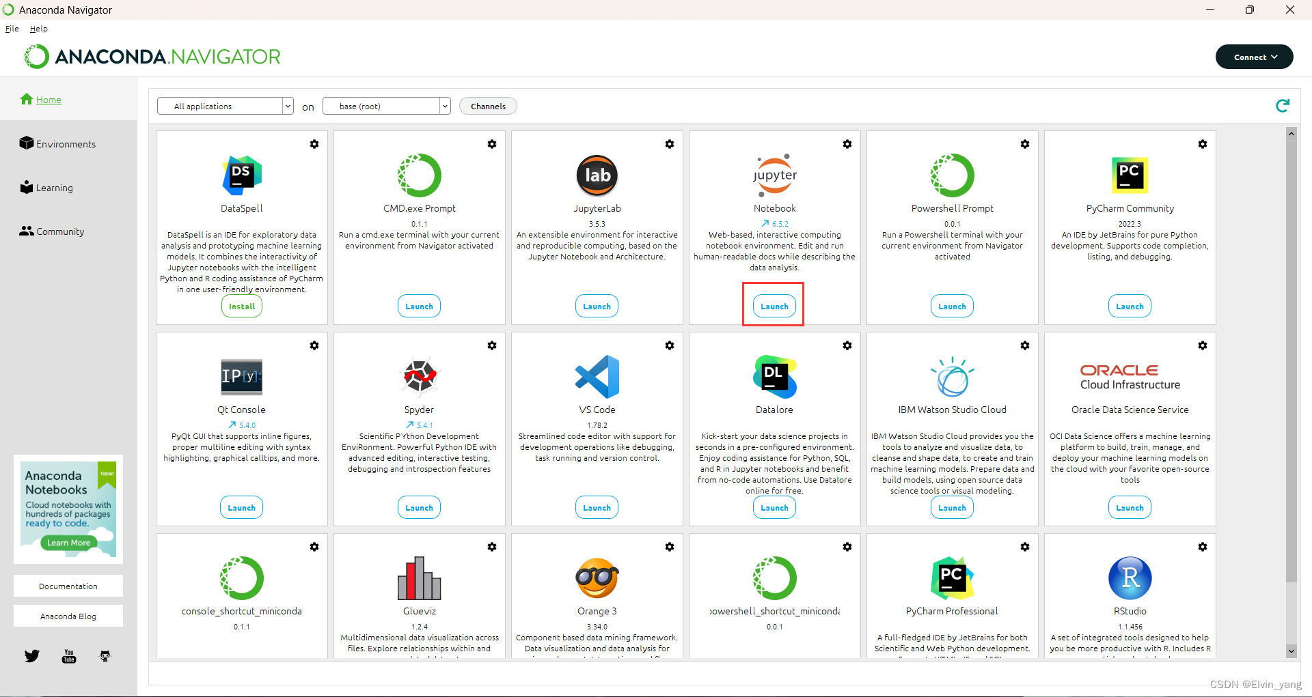This screenshot has height=697, width=1312.
Task: Open the Jupyter Notebook gear options
Action: coord(847,144)
